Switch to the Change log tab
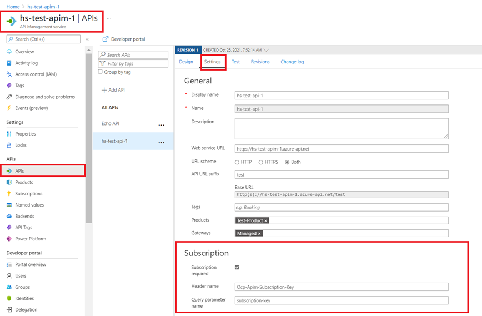Viewport: 482px width, 316px height. 292,62
